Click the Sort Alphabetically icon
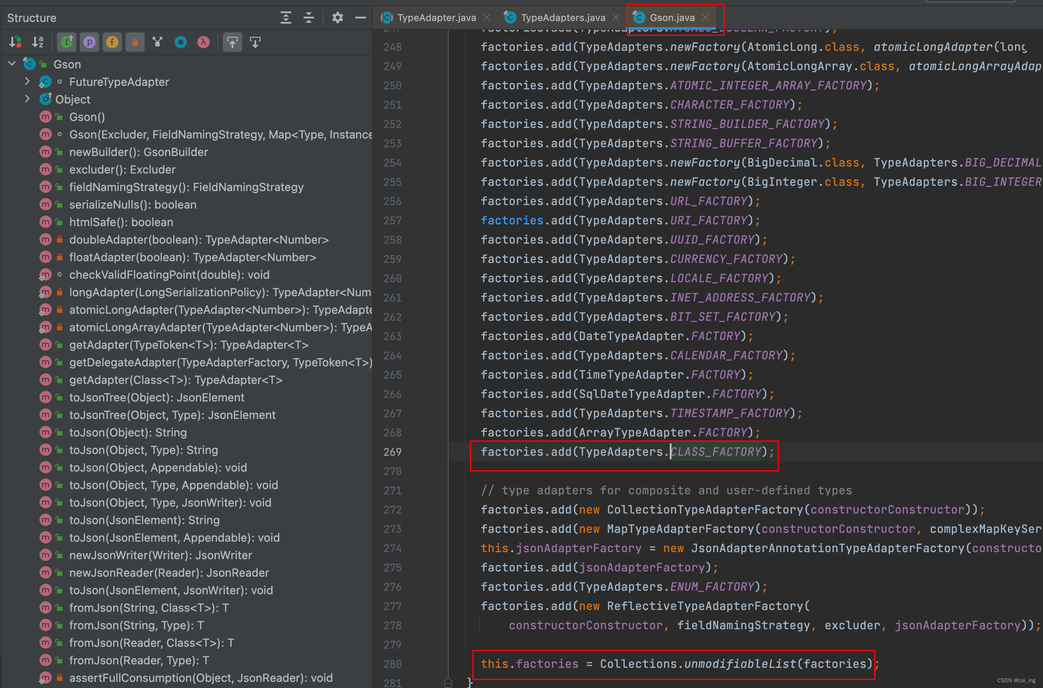 tap(38, 42)
